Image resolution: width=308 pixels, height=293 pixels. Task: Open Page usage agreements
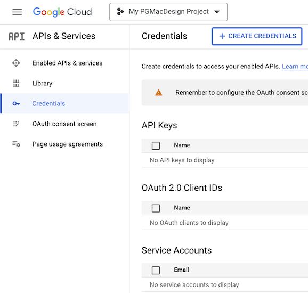(64, 144)
